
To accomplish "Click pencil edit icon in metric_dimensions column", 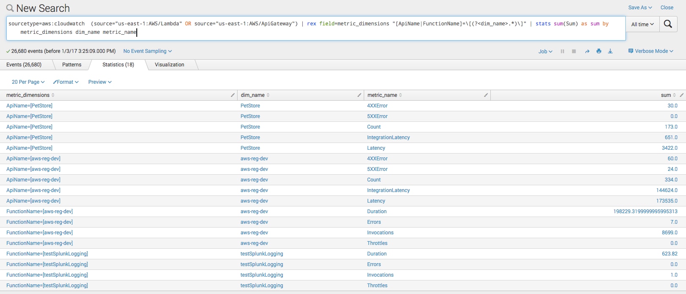I will 232,95.
